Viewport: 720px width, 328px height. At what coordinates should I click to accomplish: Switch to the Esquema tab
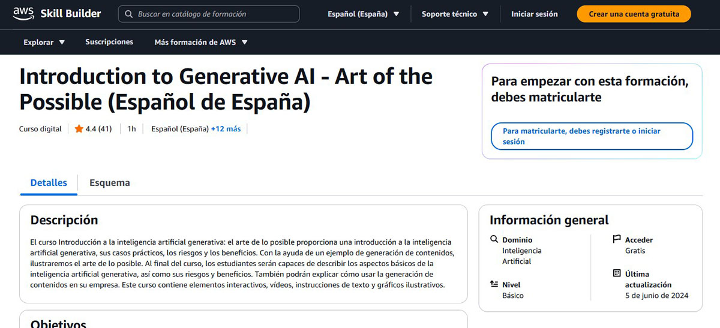click(x=110, y=183)
